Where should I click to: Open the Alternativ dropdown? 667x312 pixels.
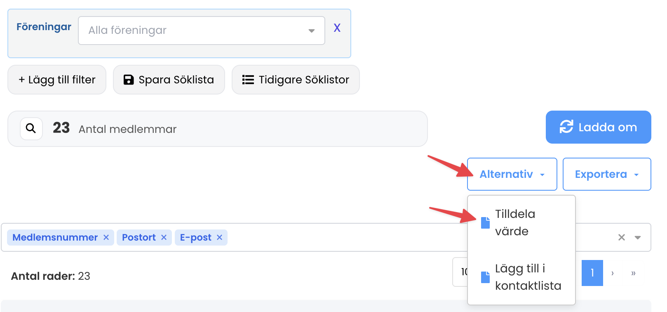[x=512, y=174]
